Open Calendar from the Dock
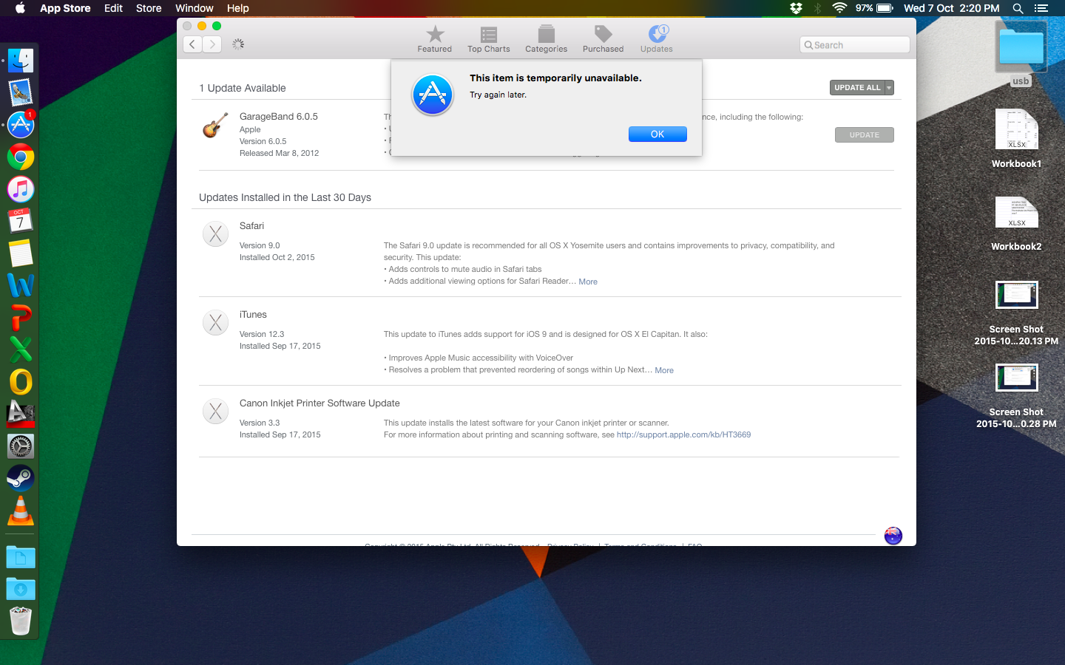 tap(21, 221)
